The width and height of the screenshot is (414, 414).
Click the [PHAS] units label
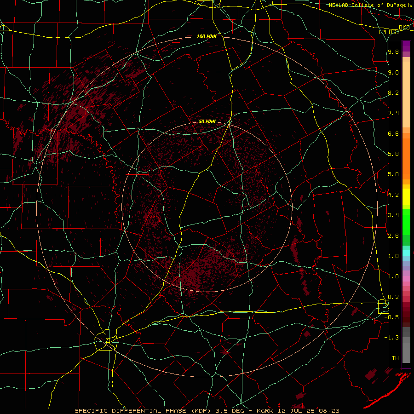coord(389,32)
